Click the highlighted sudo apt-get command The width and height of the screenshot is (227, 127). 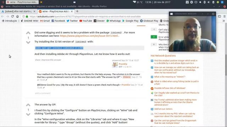click(x=59, y=48)
